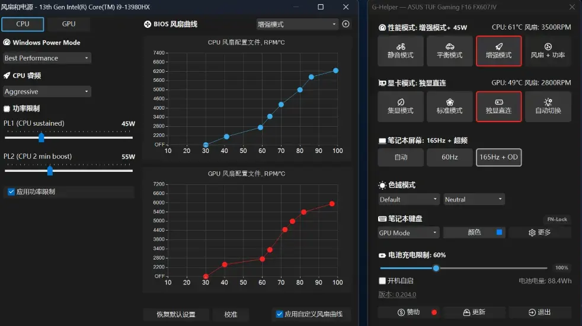Viewport: 582px width, 326px height.
Task: Click GPU fan curve point at 40°C
Action: click(x=225, y=264)
